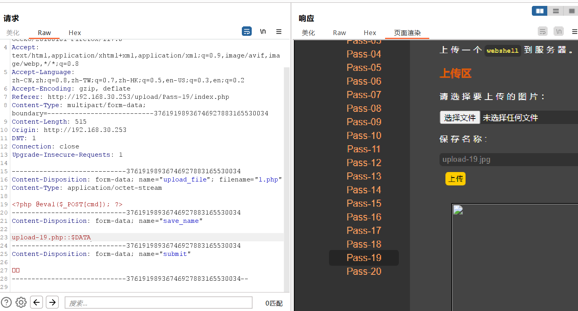Image resolution: width=578 pixels, height=311 pixels.
Task: Open Pass-08 link in sidebar
Action: coord(364,108)
